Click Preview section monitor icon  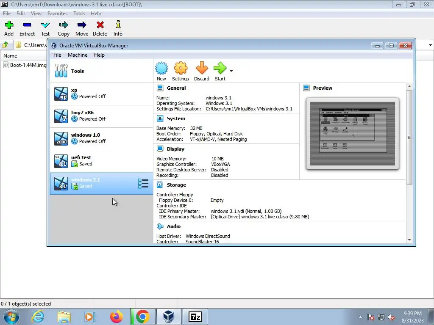pos(306,88)
